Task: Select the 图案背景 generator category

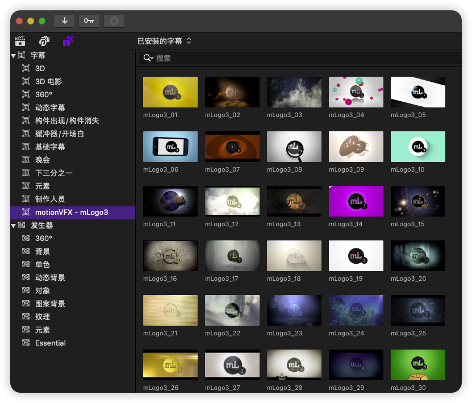Action: [x=73, y=304]
